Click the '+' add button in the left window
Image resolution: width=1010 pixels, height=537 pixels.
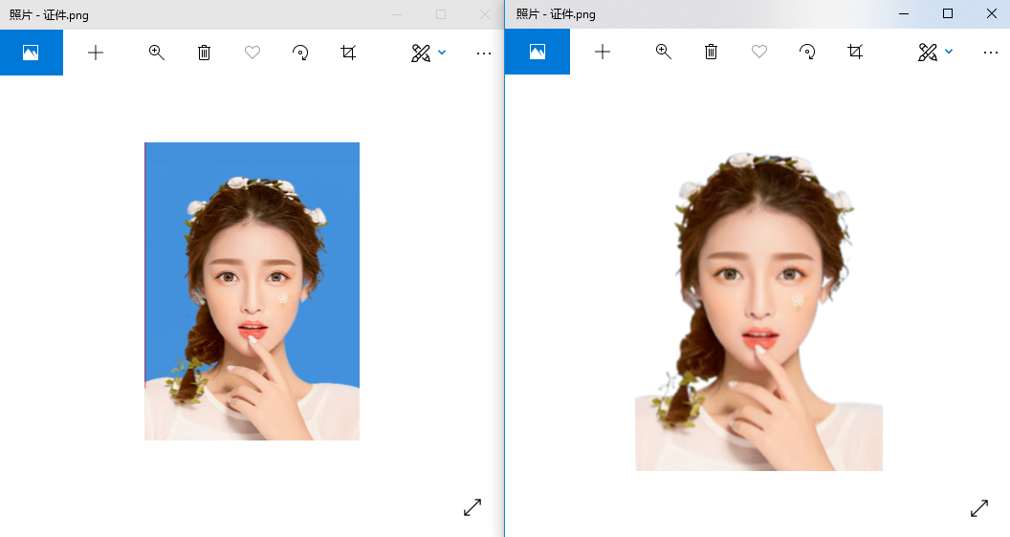(x=96, y=53)
